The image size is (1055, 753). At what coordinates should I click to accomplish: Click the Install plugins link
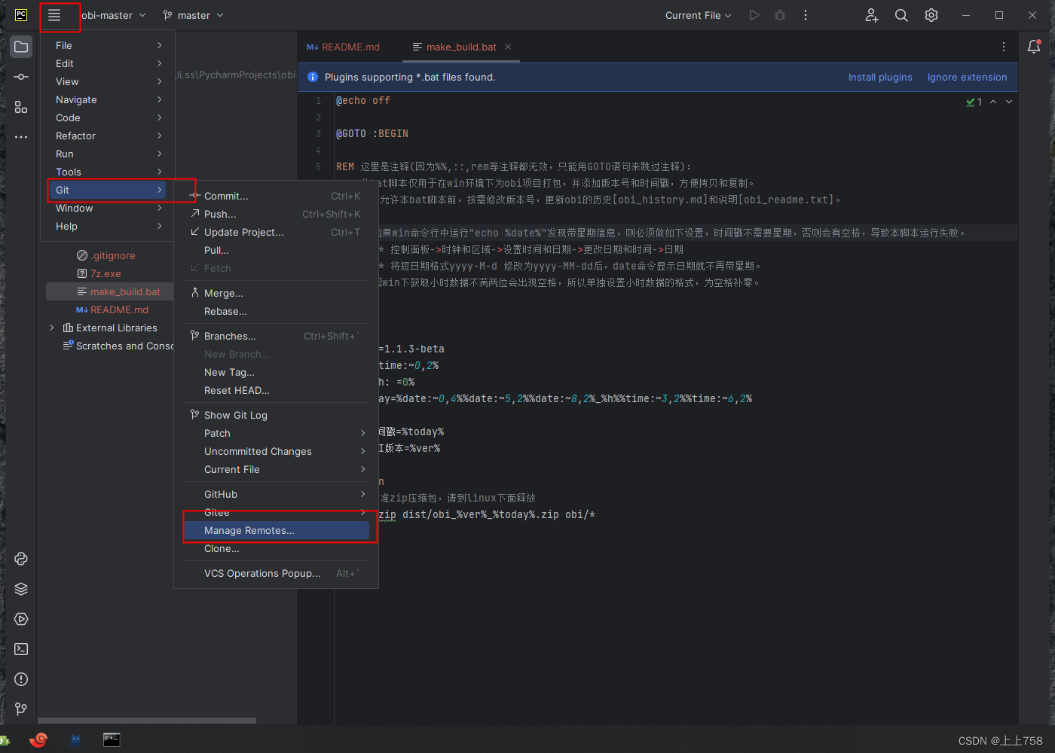(880, 77)
